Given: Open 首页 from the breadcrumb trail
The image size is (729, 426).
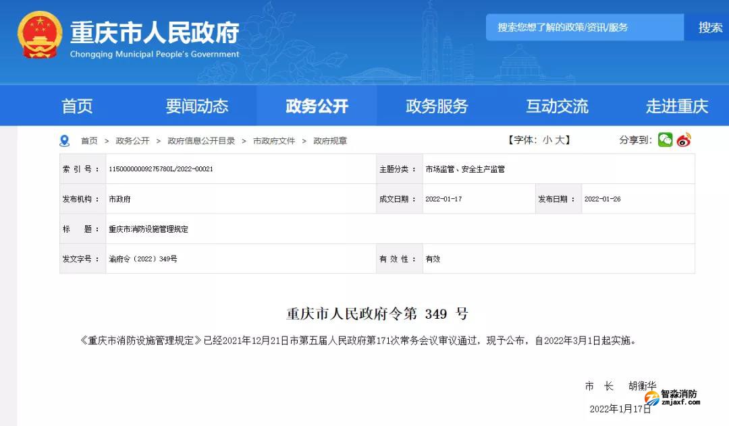Looking at the screenshot, I should [88, 140].
